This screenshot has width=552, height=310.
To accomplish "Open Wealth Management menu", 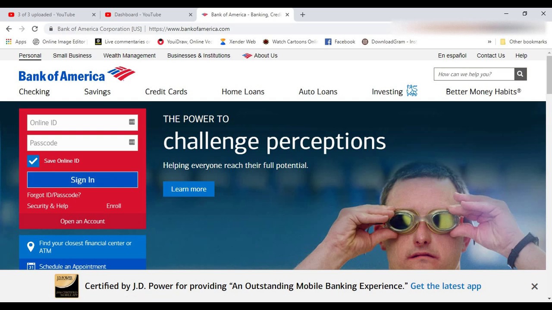I will [129, 56].
